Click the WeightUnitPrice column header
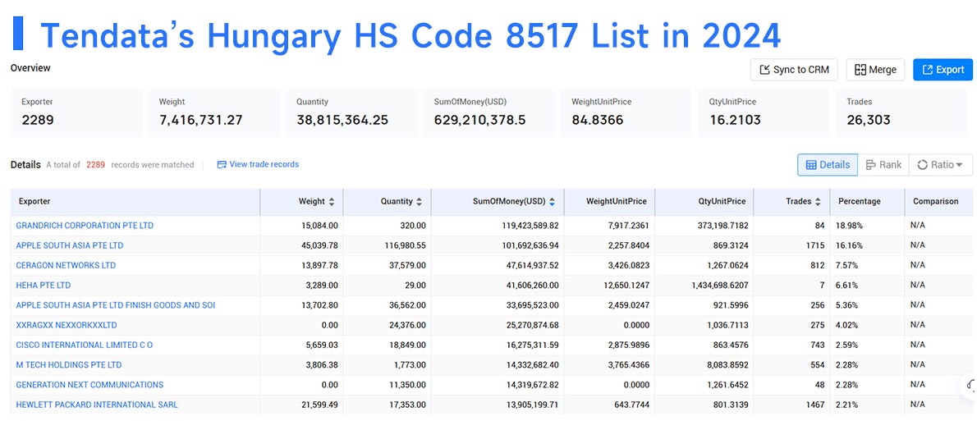977x421 pixels. pyautogui.click(x=609, y=202)
